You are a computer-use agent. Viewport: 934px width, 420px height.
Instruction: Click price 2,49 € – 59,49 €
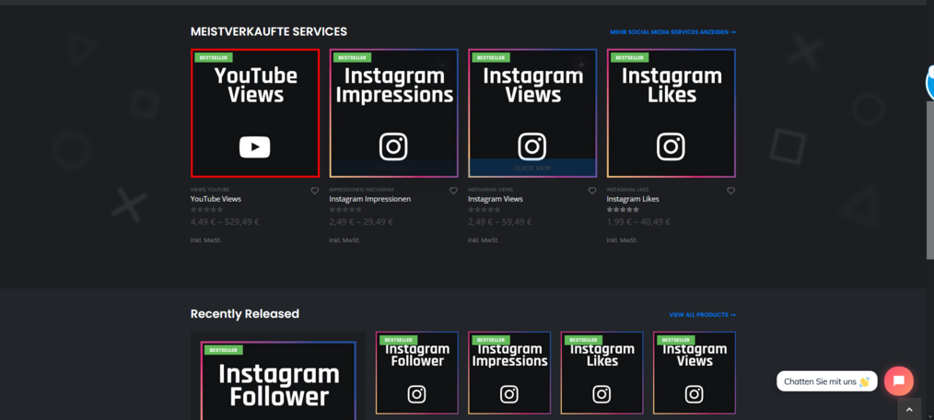[500, 222]
